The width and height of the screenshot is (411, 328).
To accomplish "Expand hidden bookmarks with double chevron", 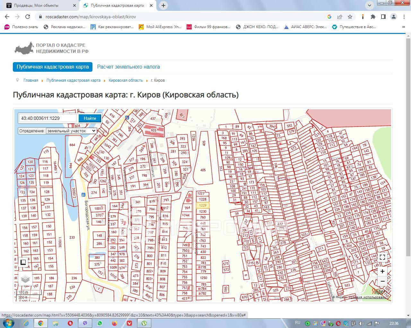I will click(x=404, y=27).
